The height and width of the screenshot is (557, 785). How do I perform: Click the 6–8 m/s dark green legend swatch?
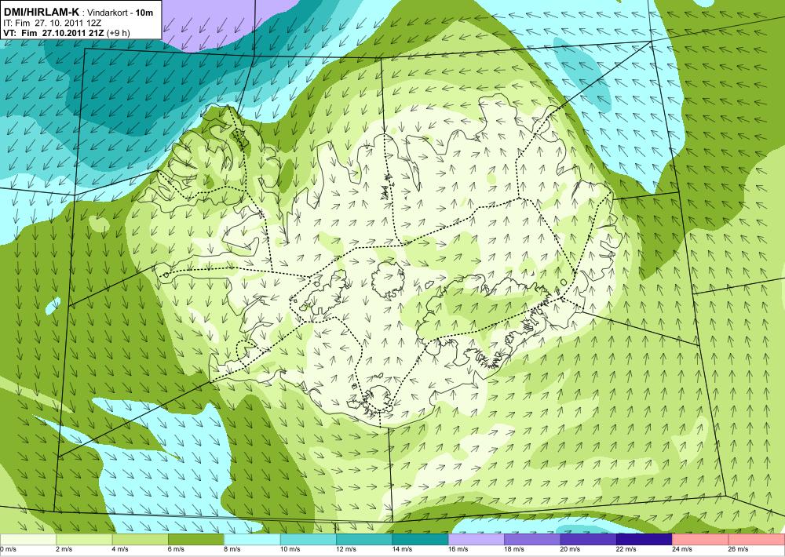point(196,540)
